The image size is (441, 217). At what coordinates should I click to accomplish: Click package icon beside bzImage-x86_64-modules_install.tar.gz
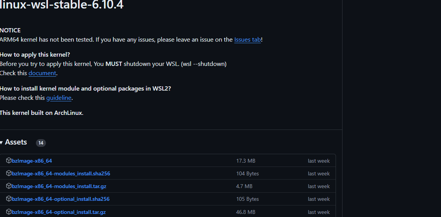(9, 186)
